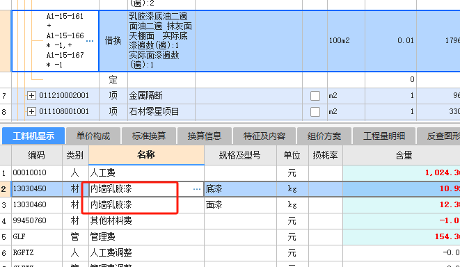Viewport: 460px width, 267px height.
Task: Click code cell 99450760
Action: 37,220
